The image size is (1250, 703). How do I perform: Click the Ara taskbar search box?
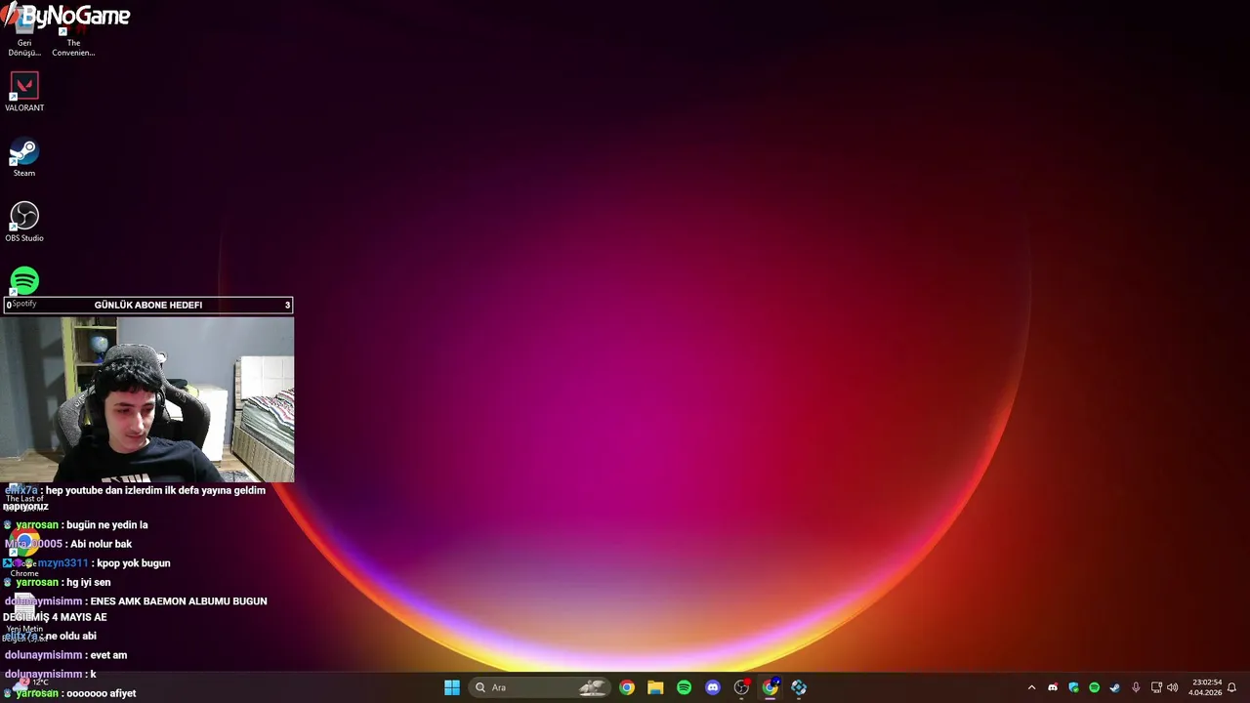pyautogui.click(x=539, y=687)
